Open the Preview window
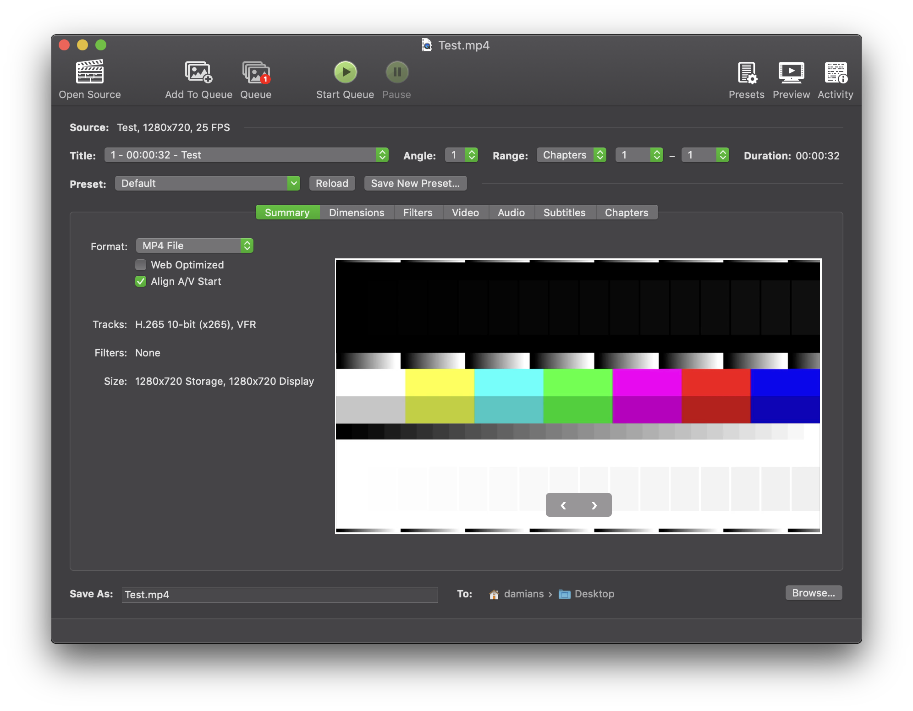This screenshot has width=913, height=711. [791, 72]
